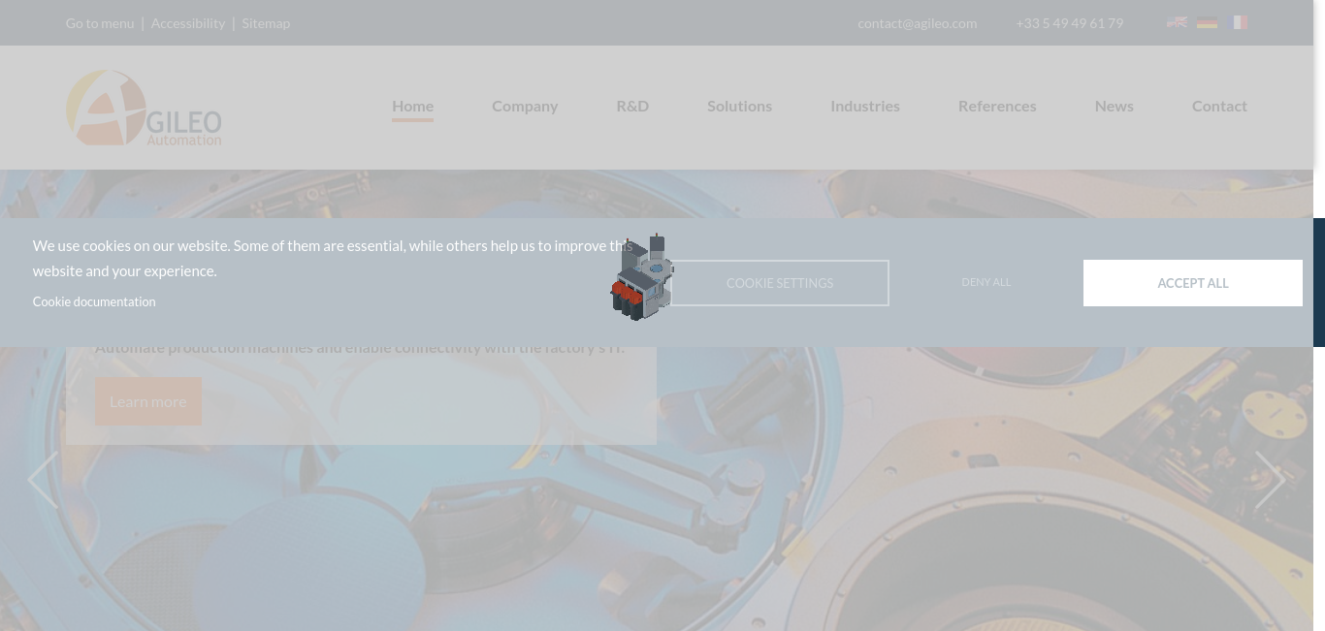Open the R&D menu
The width and height of the screenshot is (1325, 631).
[x=632, y=106]
